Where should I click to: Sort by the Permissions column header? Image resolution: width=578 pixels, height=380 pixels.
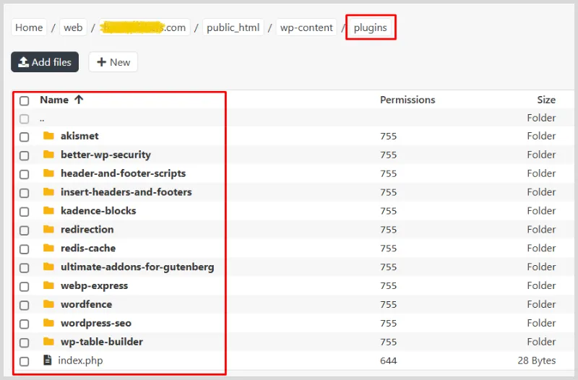pyautogui.click(x=407, y=100)
